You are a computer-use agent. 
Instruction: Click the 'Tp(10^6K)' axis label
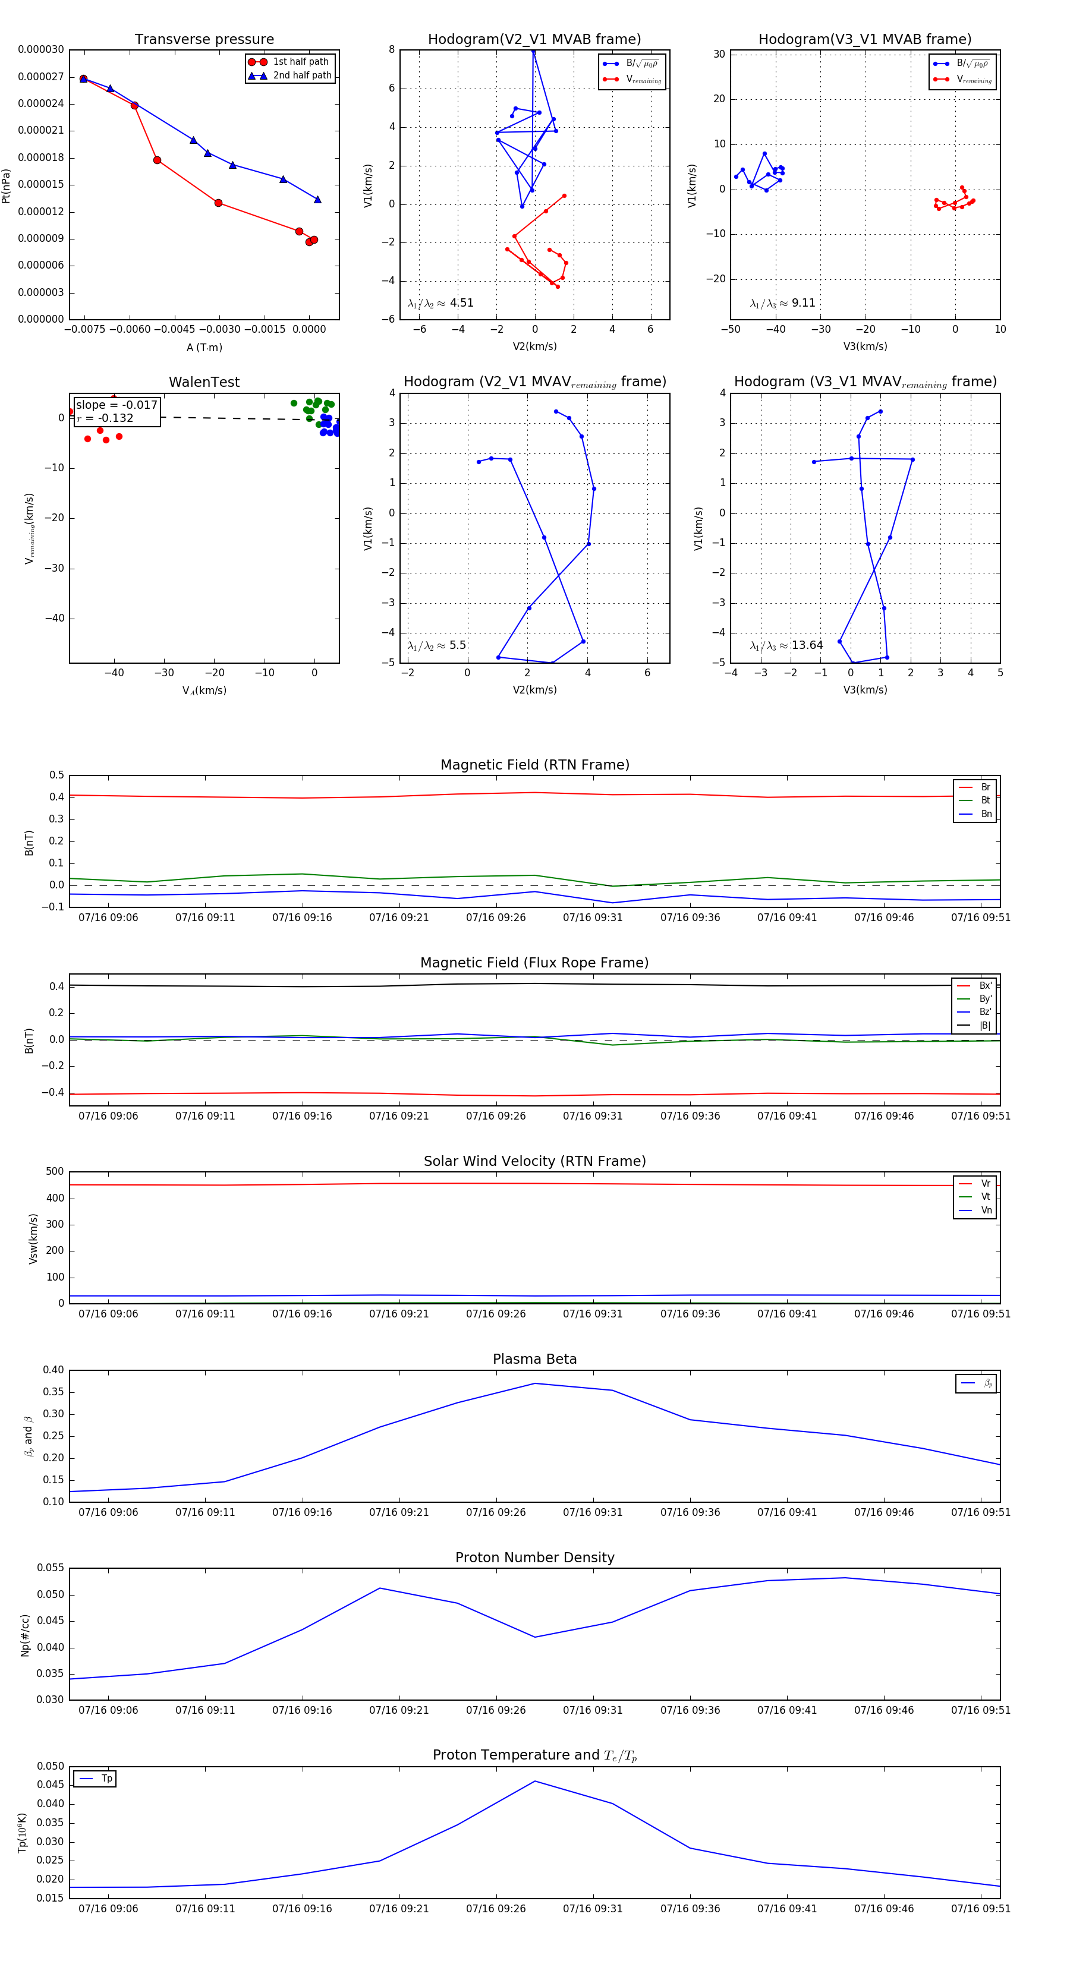(x=21, y=1833)
